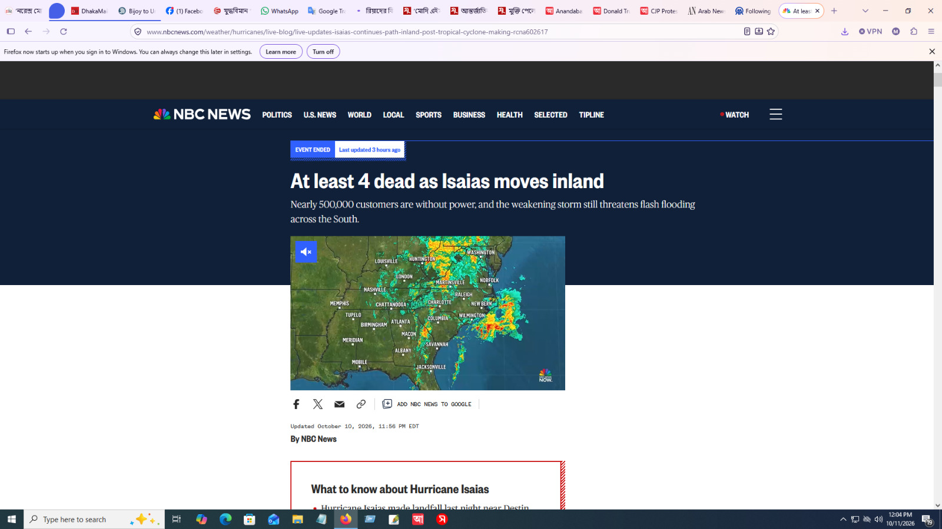This screenshot has height=529, width=942.
Task: Click Add NBC News to Google
Action: (427, 404)
